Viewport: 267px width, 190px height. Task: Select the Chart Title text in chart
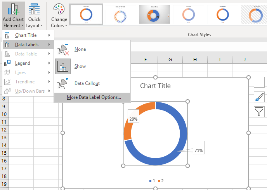[155, 86]
